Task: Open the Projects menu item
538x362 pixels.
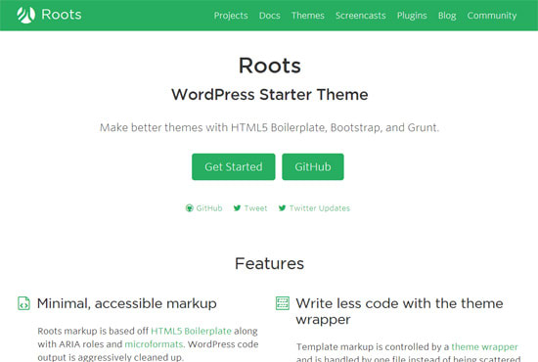Action: 231,16
